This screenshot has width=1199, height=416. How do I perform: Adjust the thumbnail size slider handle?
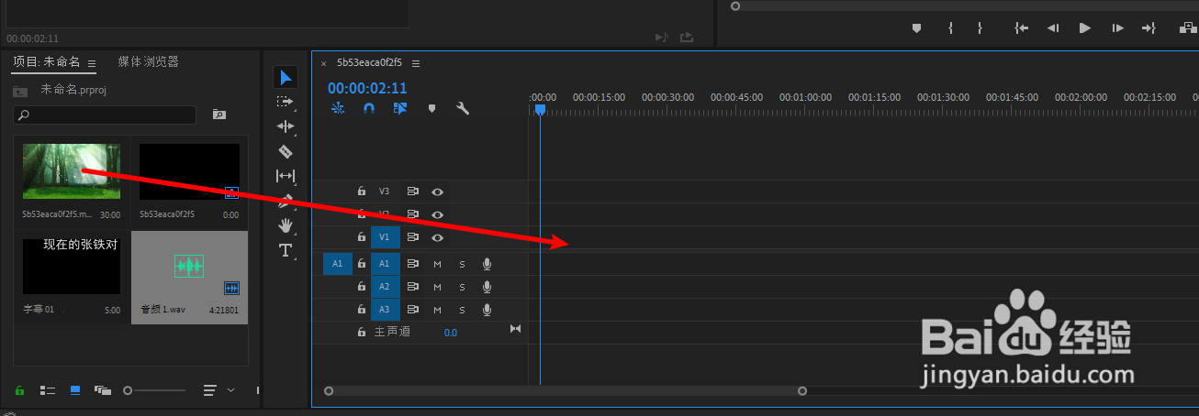pyautogui.click(x=128, y=390)
